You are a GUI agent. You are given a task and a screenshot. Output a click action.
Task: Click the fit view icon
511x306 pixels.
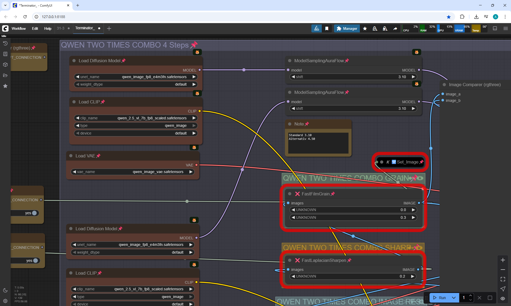pos(503,279)
